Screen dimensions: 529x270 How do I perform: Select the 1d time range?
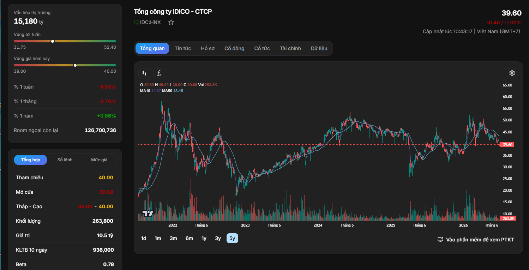coord(144,238)
